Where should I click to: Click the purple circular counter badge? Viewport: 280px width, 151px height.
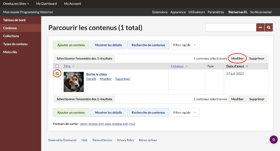coord(273,140)
